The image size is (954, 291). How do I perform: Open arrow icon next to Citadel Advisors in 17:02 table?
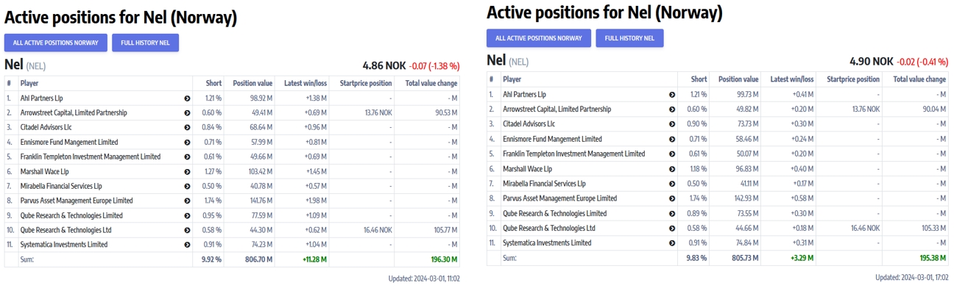672,124
